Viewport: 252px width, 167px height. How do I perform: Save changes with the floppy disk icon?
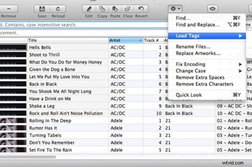[x=42, y=9]
